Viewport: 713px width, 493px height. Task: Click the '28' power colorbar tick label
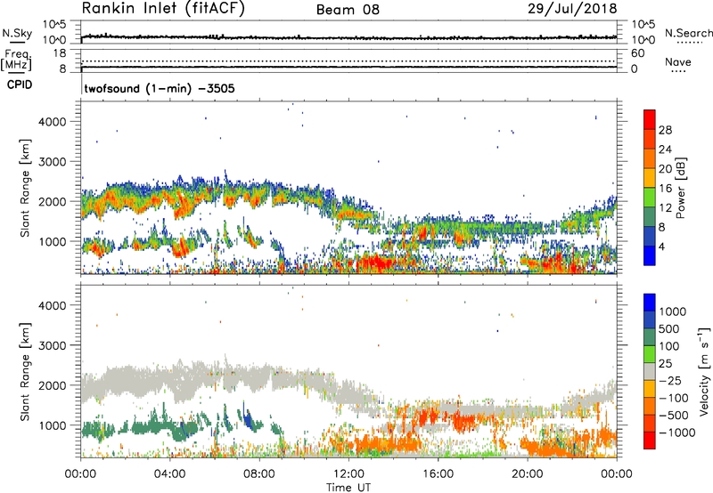coord(665,130)
